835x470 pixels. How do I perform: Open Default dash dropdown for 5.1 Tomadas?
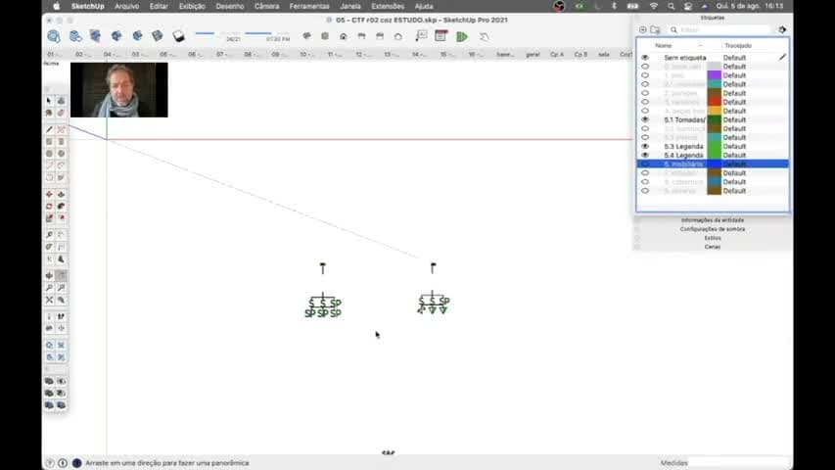[734, 119]
